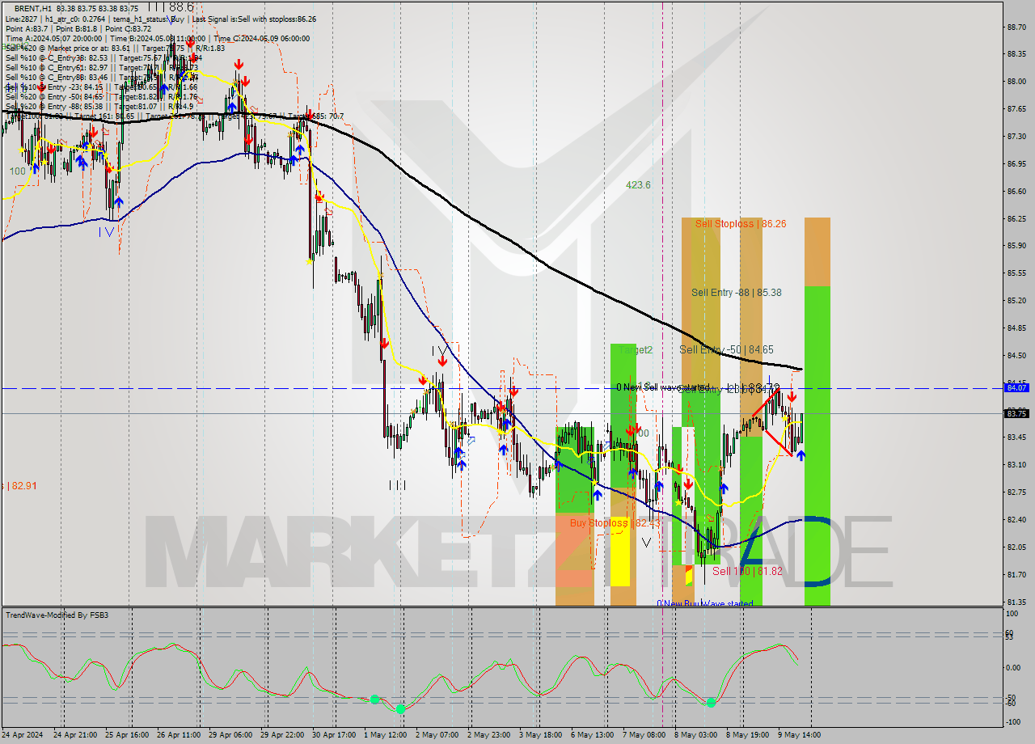Select the blue dashed horizontal line at 84.07
The height and width of the screenshot is (744, 1035).
click(x=501, y=388)
